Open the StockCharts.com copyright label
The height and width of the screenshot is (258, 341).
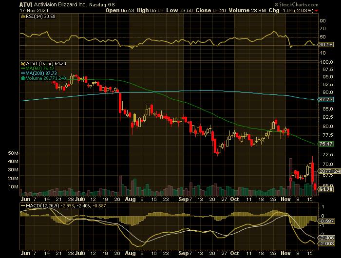tap(296, 4)
